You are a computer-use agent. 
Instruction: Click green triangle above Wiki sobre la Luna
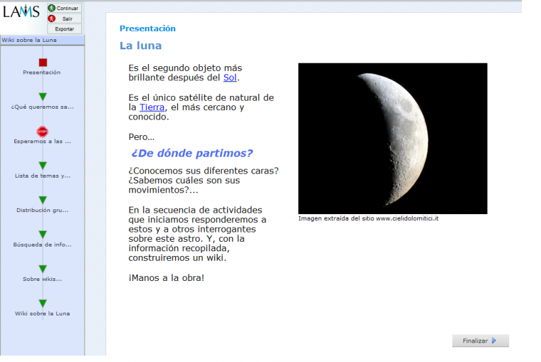tap(43, 303)
